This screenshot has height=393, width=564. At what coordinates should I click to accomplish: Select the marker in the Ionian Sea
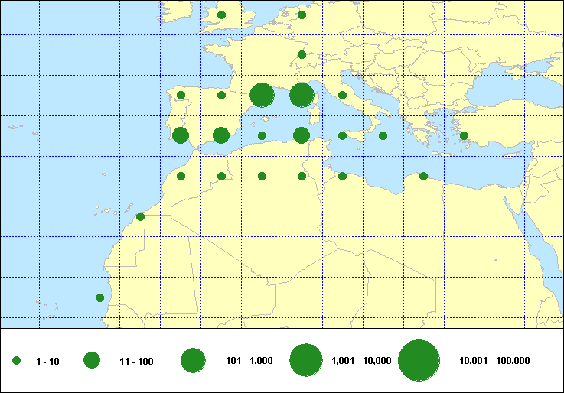click(383, 135)
